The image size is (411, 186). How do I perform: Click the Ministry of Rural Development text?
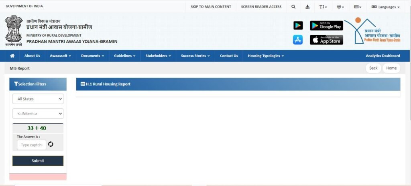tap(54, 35)
